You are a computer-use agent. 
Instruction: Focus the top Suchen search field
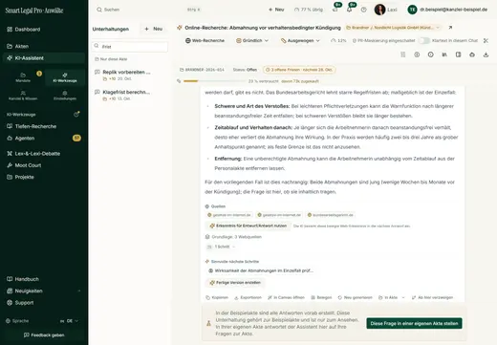pyautogui.click(x=148, y=10)
